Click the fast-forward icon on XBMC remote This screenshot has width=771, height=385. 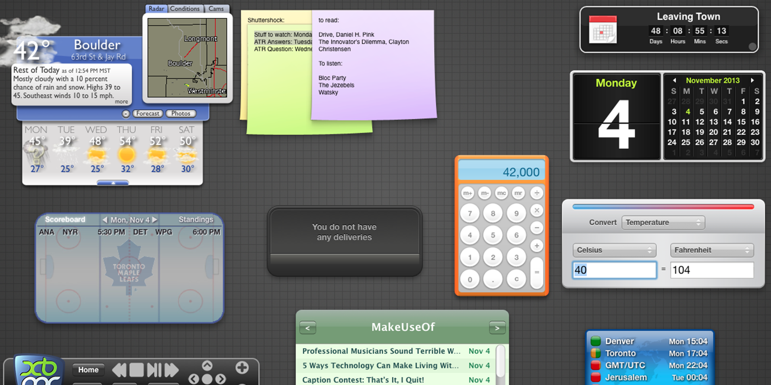coord(171,369)
